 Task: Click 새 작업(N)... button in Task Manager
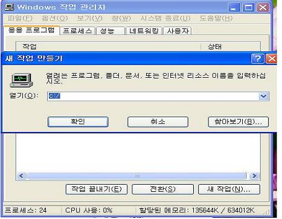pyautogui.click(x=229, y=189)
